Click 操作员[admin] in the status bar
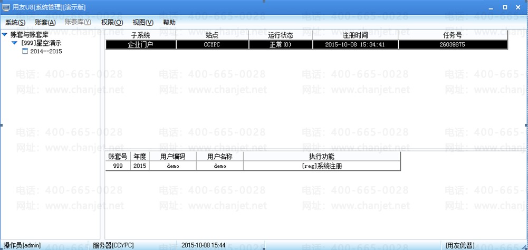This screenshot has width=528, height=250. pos(22,245)
